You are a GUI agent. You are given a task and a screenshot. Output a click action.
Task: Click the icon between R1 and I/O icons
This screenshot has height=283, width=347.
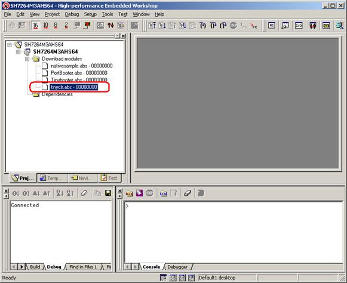point(285,26)
